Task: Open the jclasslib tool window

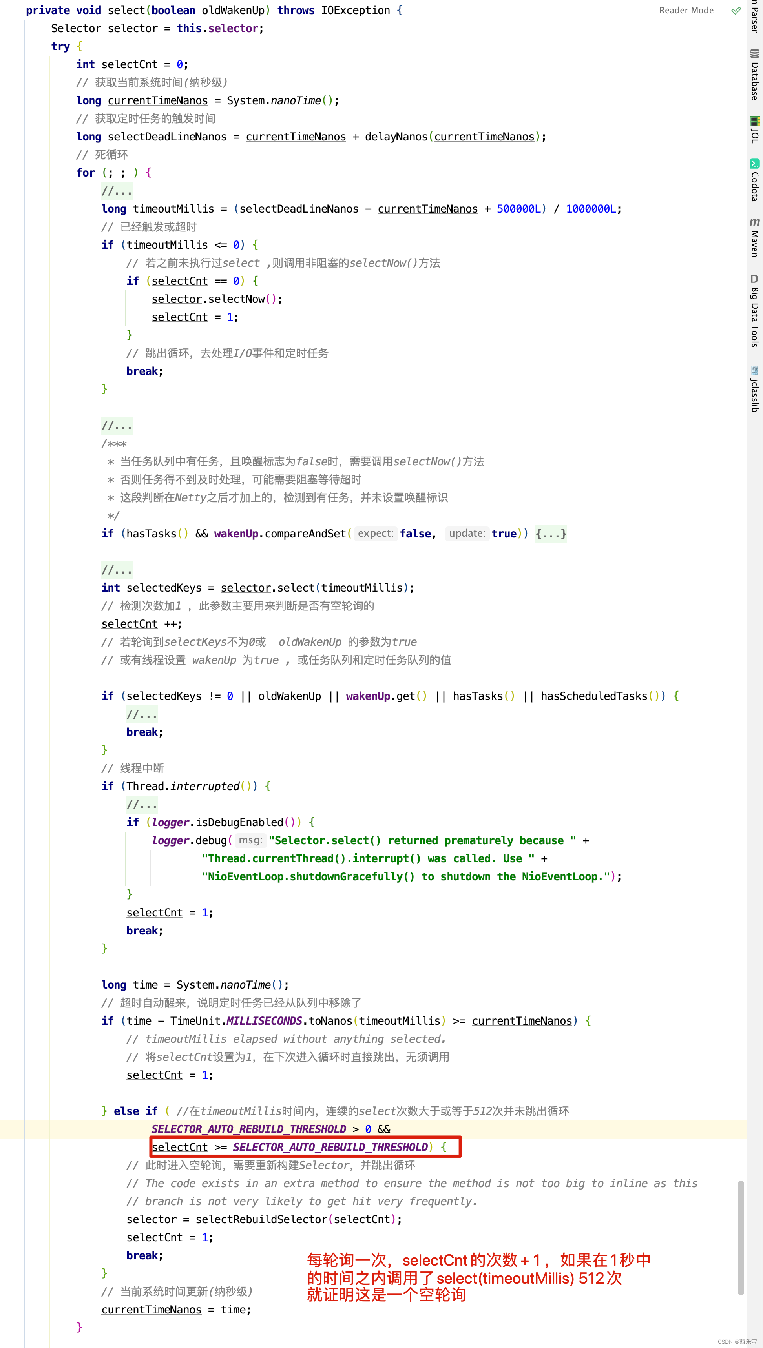Action: click(755, 389)
